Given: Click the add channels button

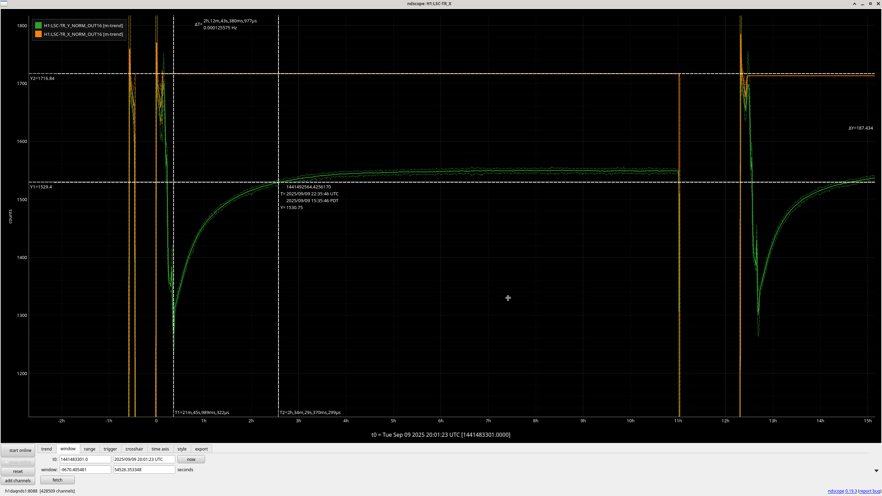Looking at the screenshot, I should [x=18, y=480].
